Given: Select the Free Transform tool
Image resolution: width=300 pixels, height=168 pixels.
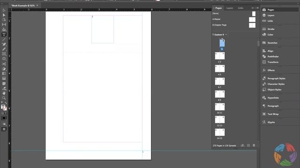Looking at the screenshot, I should 4,69.
